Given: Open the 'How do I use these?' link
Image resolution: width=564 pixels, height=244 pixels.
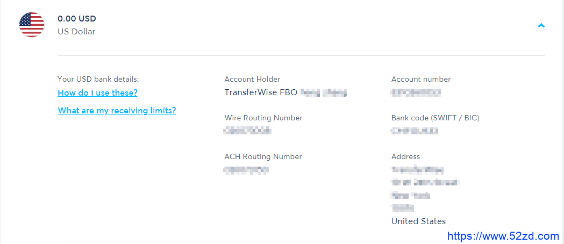Looking at the screenshot, I should pyautogui.click(x=97, y=93).
